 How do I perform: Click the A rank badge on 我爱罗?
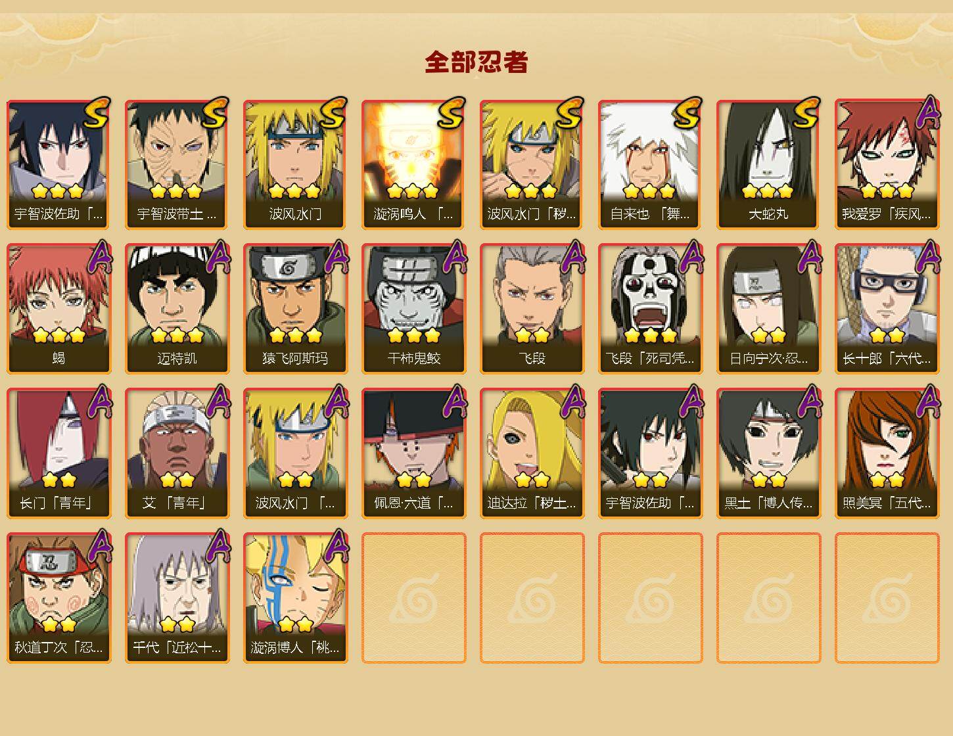pos(927,112)
